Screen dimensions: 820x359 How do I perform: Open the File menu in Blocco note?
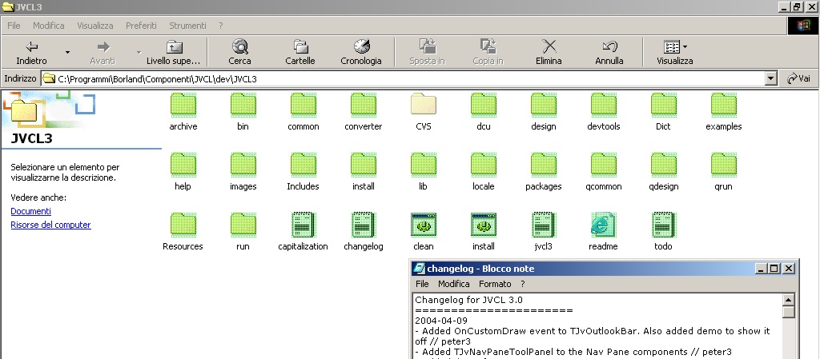422,284
